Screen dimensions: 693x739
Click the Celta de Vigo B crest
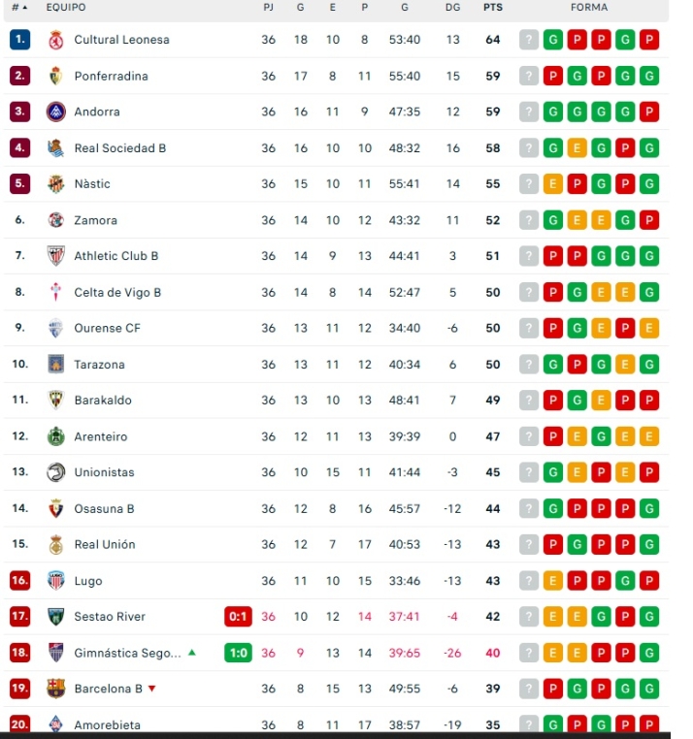(x=55, y=292)
